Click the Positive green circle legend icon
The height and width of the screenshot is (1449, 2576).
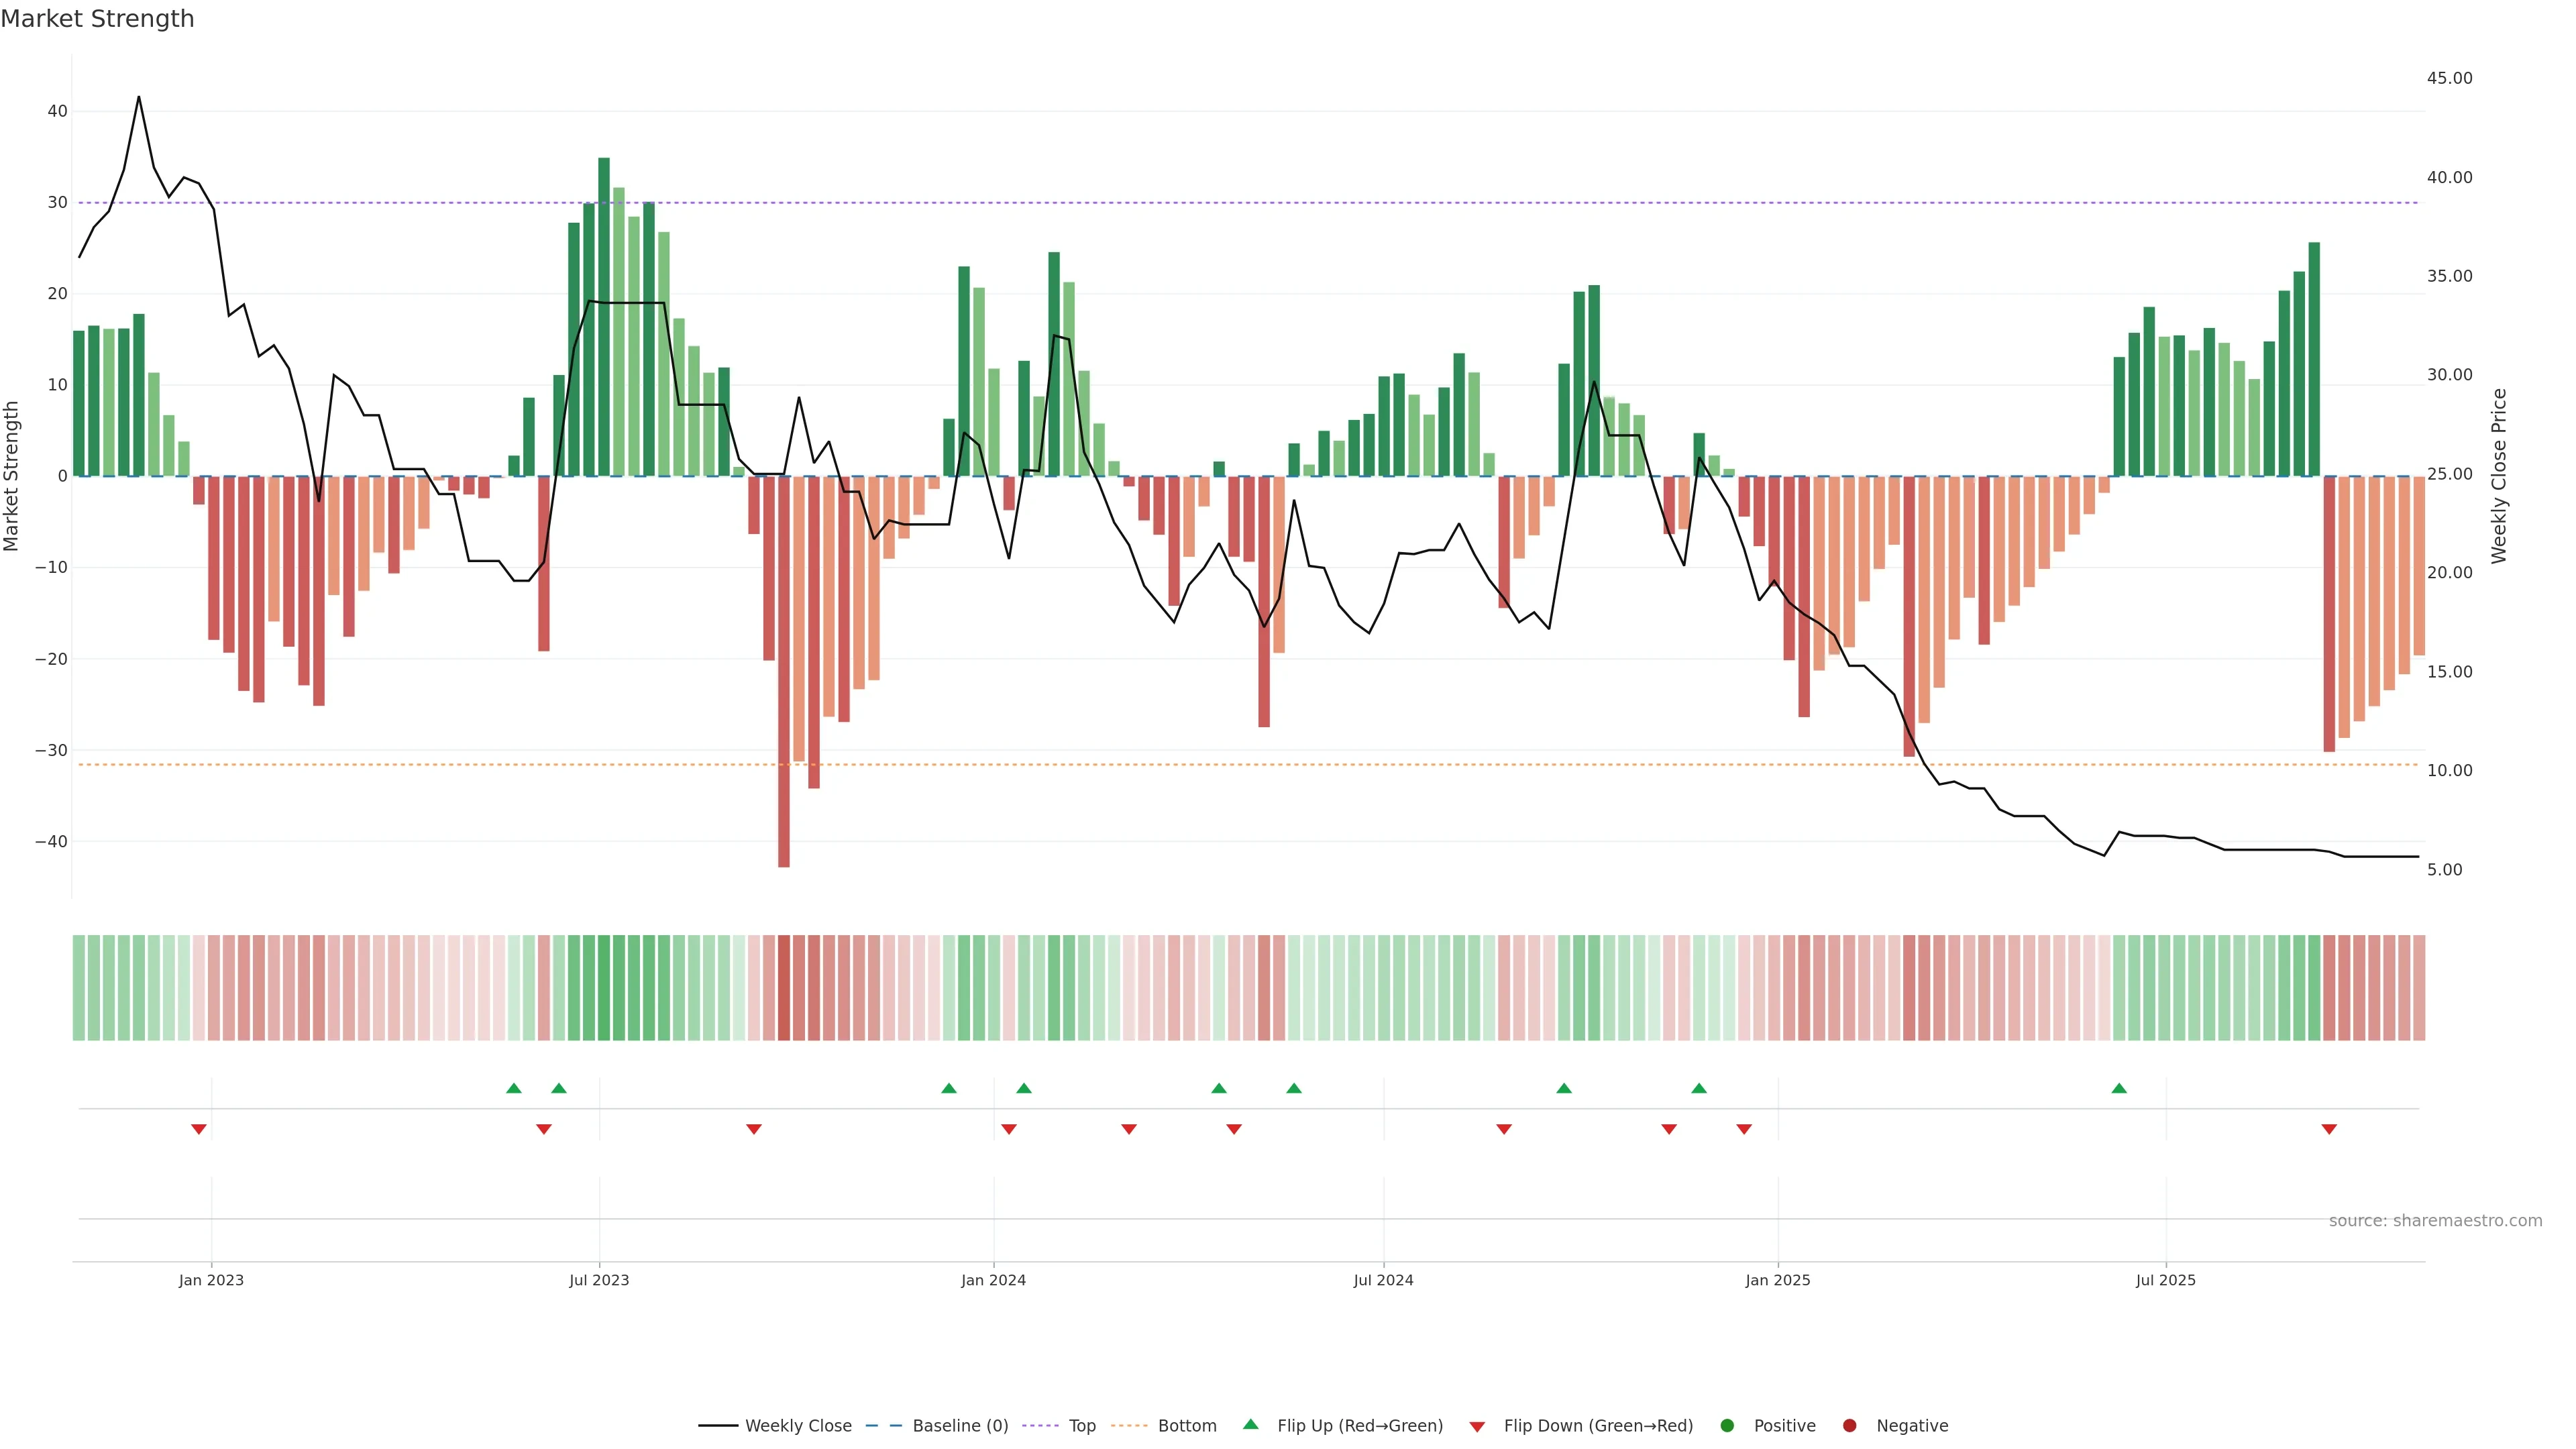tap(1727, 1426)
